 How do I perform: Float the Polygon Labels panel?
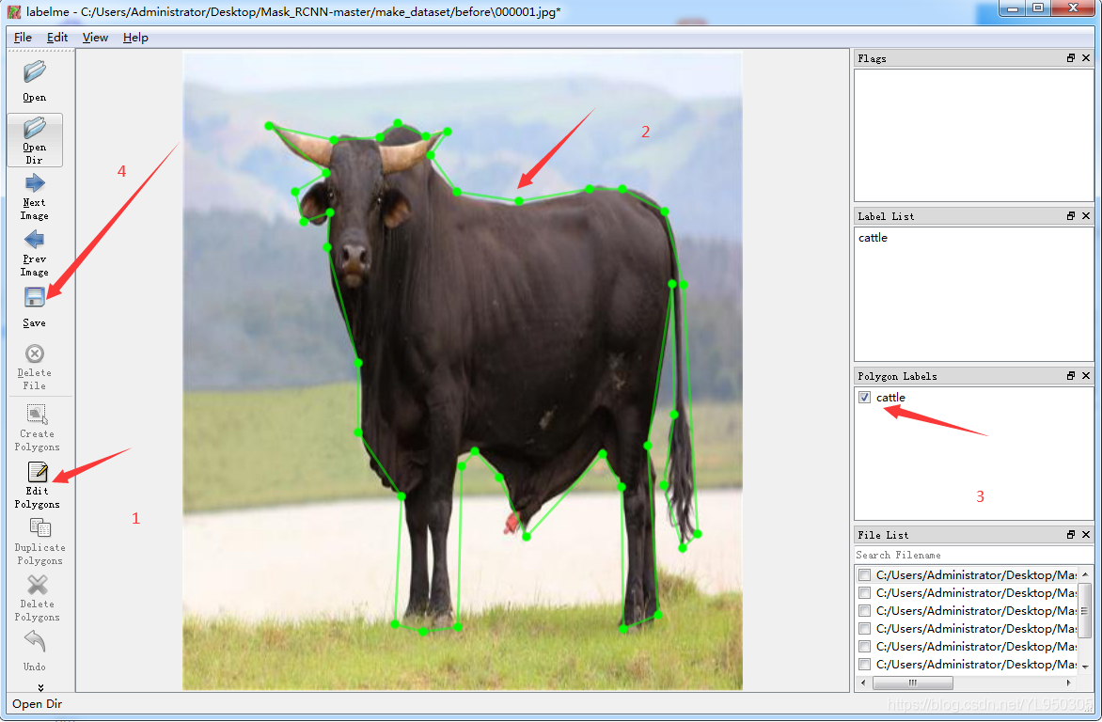[1070, 376]
